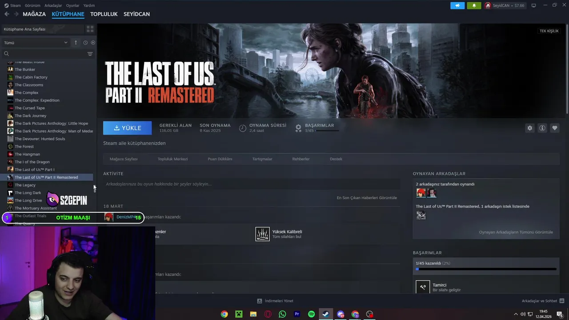Open Premiere Pro from the taskbar
Screen dimensions: 569x320
297,314
